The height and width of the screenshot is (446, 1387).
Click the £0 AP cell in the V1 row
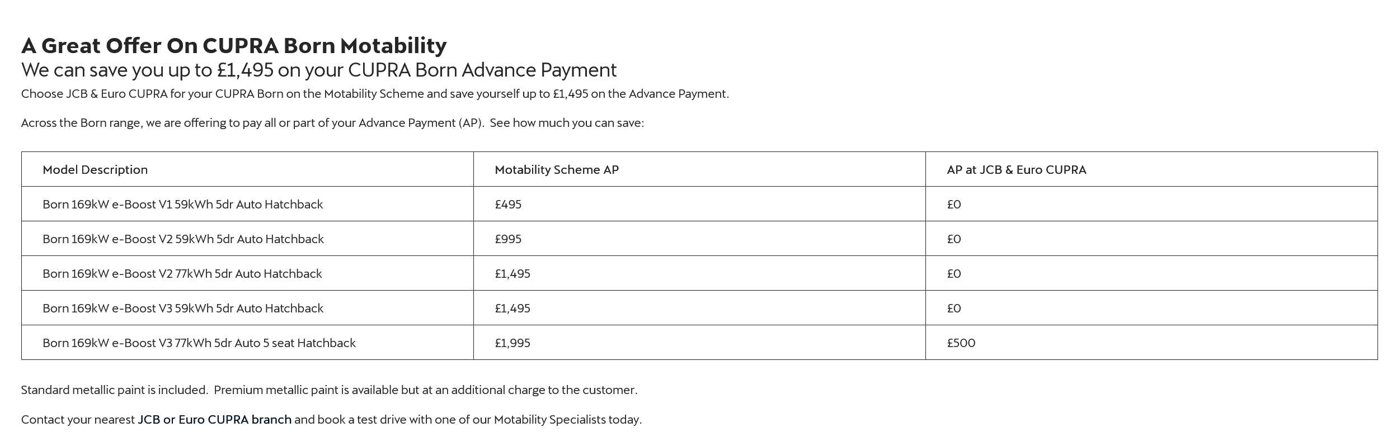pos(954,205)
